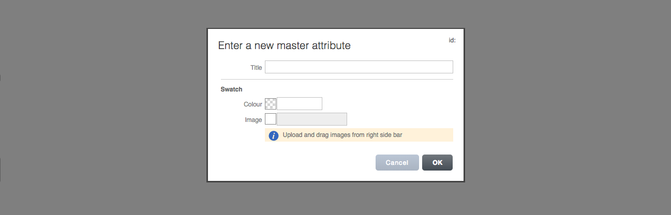The image size is (671, 215).
Task: Click the 'Colour' field label
Action: [x=253, y=104]
